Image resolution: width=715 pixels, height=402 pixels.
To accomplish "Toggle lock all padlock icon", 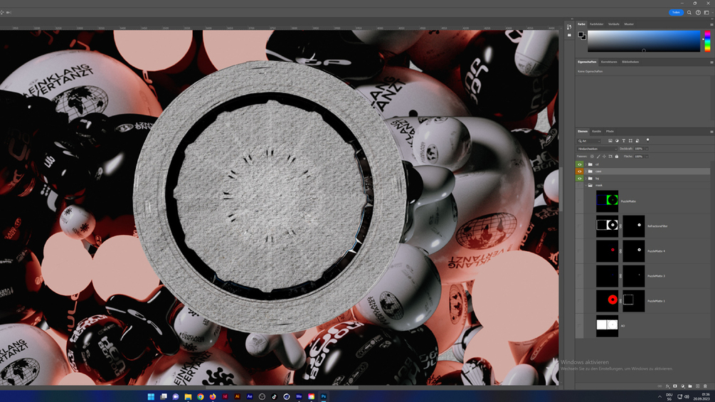I will (x=617, y=157).
